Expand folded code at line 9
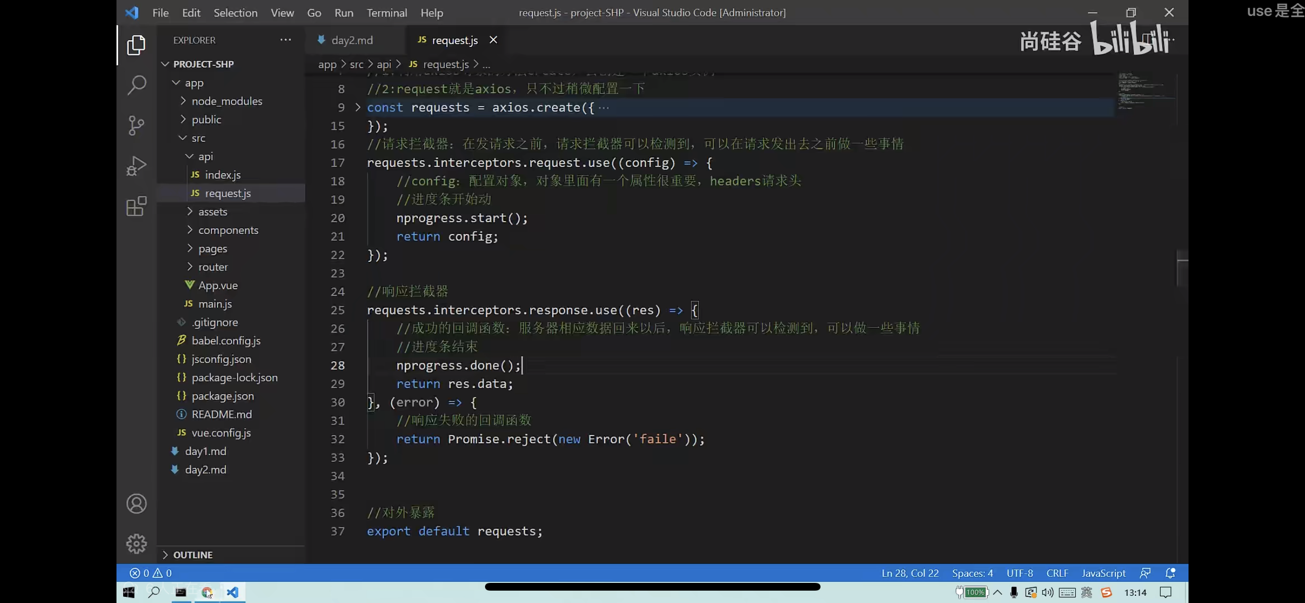The image size is (1305, 603). [358, 107]
